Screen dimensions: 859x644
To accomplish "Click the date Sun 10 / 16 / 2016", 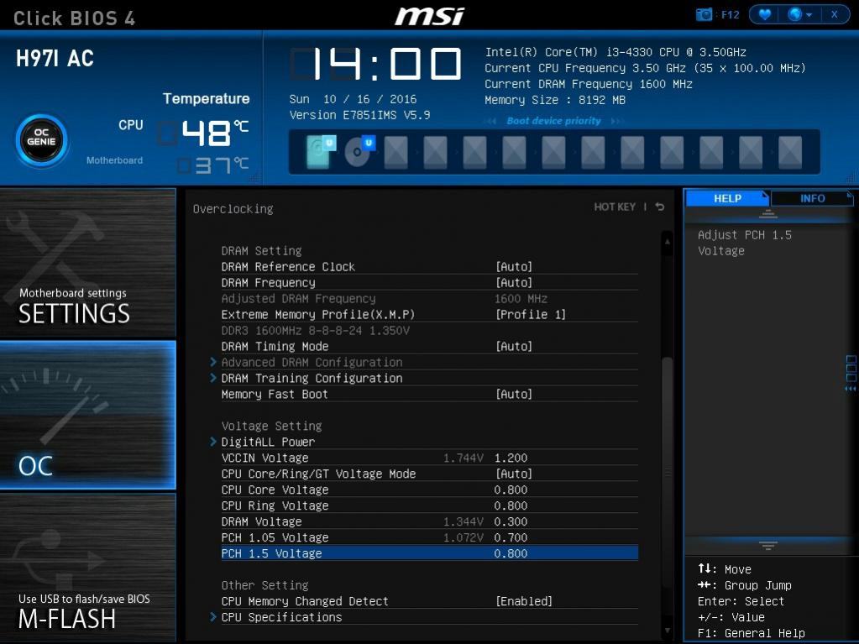I will 353,99.
